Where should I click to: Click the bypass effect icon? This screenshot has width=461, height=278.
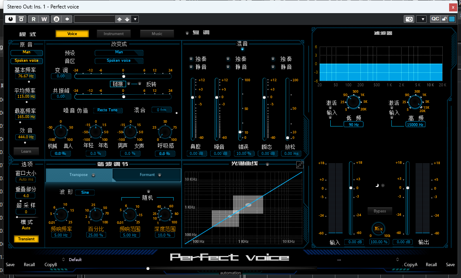click(x=21, y=19)
